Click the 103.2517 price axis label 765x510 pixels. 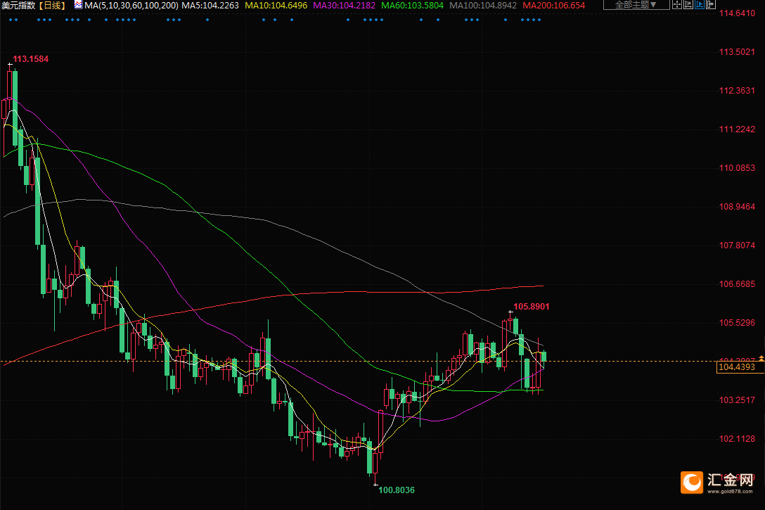737,400
